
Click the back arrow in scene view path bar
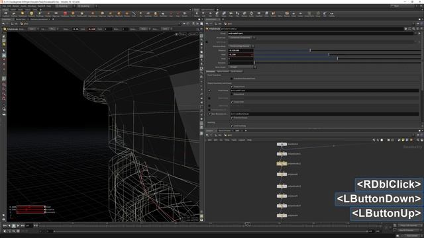(x=3, y=24)
